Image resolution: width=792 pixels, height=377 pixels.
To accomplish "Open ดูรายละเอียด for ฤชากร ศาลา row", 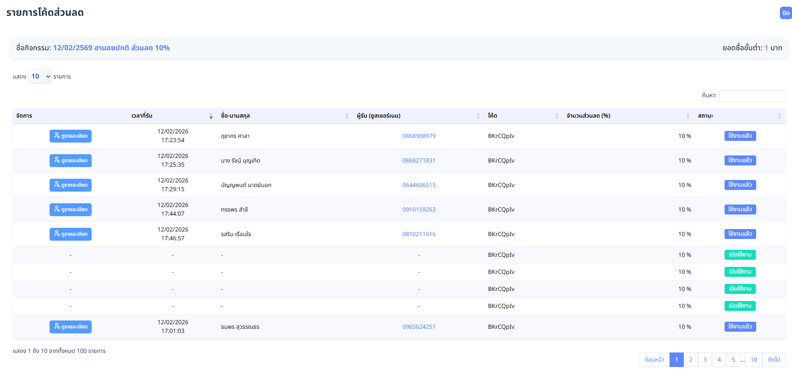I will click(70, 136).
